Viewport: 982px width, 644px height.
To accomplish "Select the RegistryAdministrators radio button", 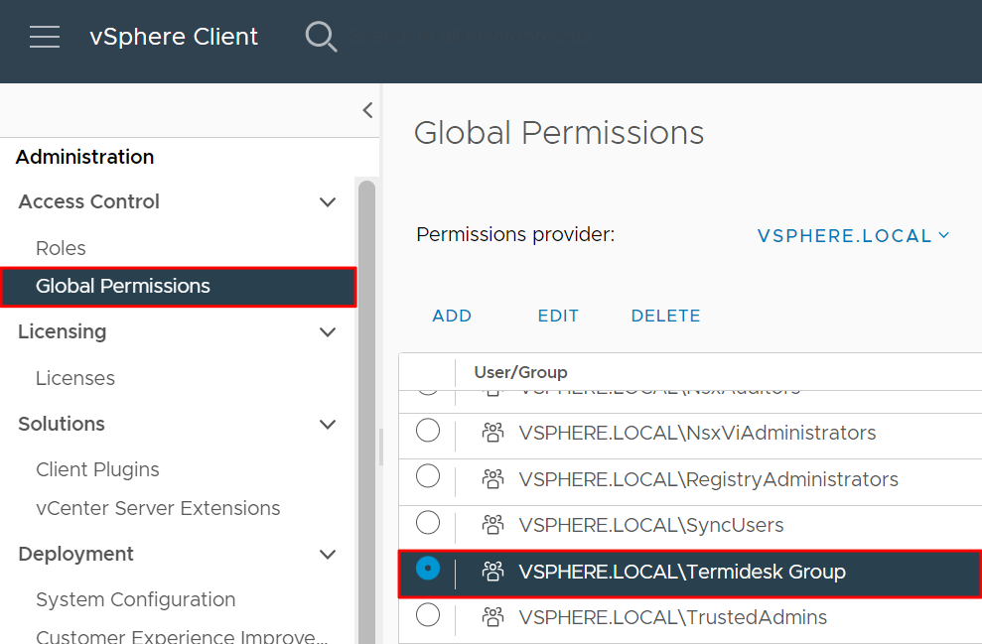I will point(428,476).
